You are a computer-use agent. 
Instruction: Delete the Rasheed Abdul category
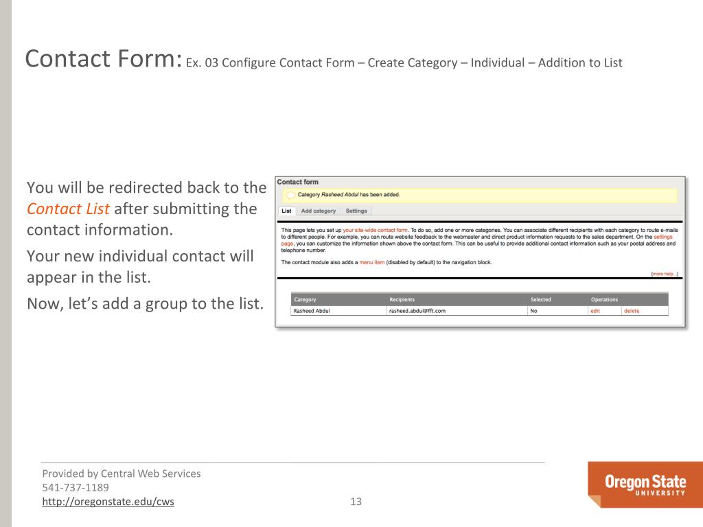click(x=632, y=311)
